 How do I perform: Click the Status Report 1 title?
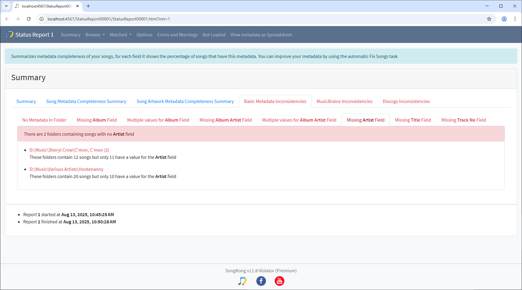[x=34, y=35]
